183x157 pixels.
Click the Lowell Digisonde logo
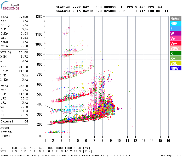pos(10,6)
